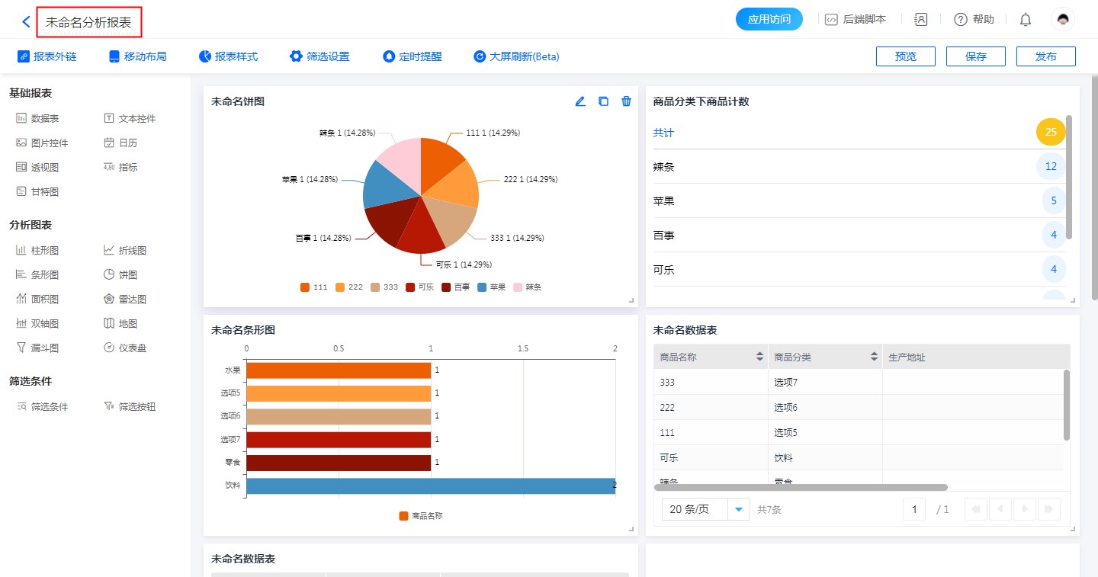Click the 发布 publish button
1098x577 pixels.
click(1045, 56)
